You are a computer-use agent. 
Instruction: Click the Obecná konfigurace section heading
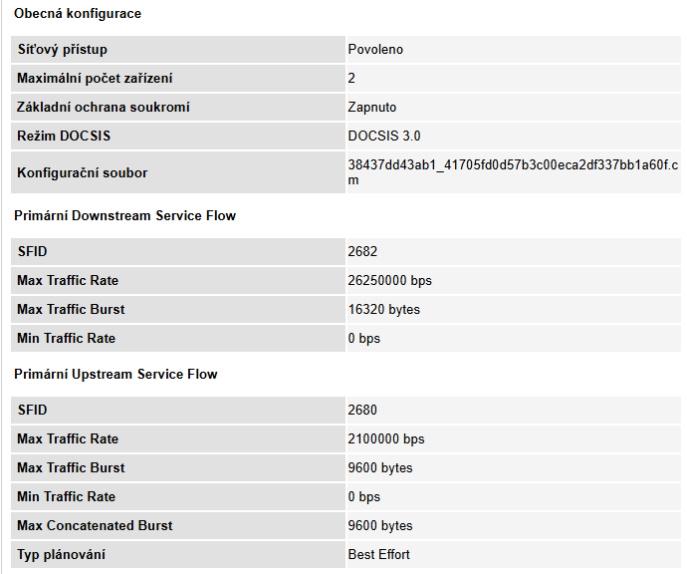[78, 14]
